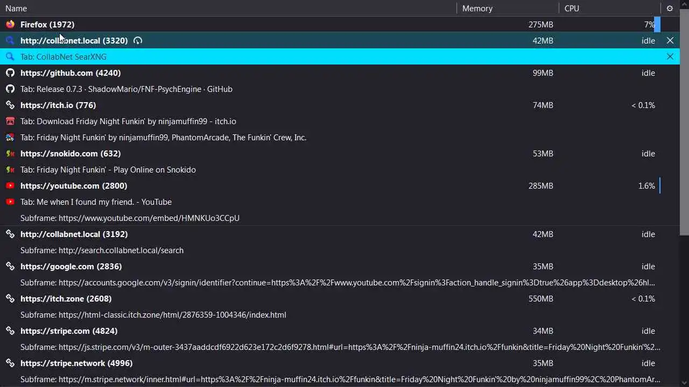The height and width of the screenshot is (387, 689).
Task: Select the https://itch.zone (2608) process
Action: pos(340,298)
